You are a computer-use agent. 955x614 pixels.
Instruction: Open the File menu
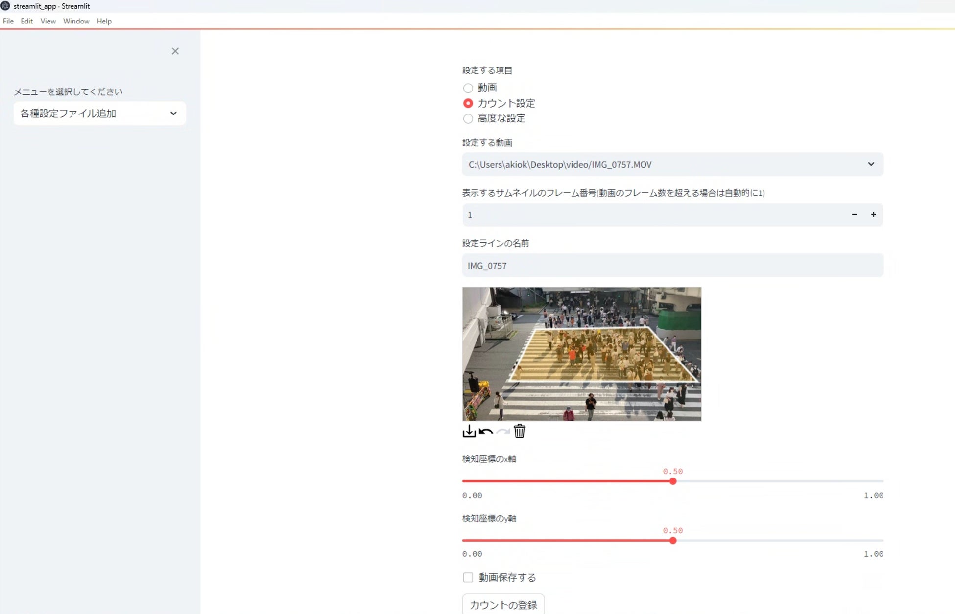[8, 21]
